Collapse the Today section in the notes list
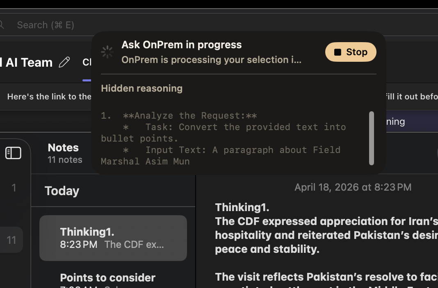The width and height of the screenshot is (438, 288). click(x=62, y=191)
